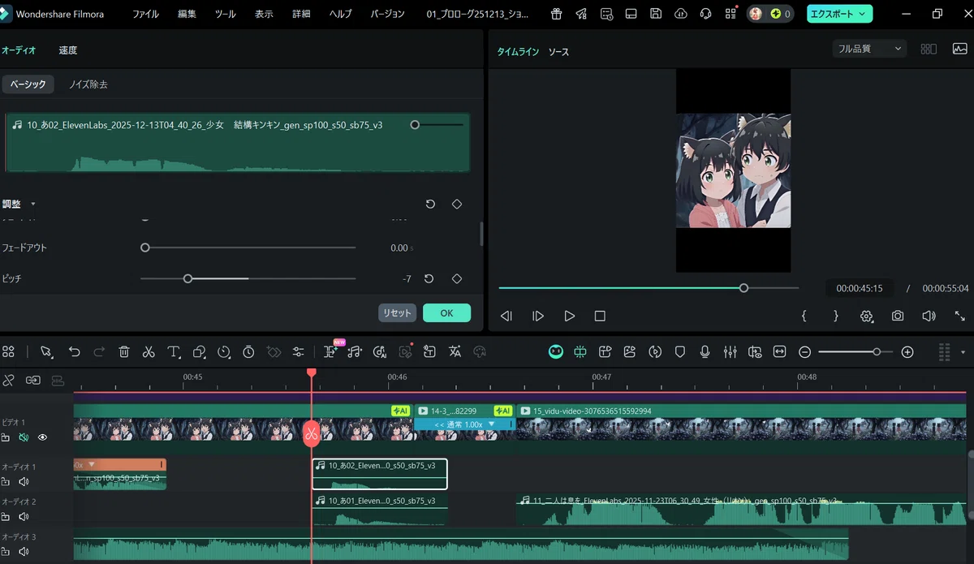This screenshot has width=974, height=564.
Task: Adjust preview volume speaker icon
Action: [929, 316]
